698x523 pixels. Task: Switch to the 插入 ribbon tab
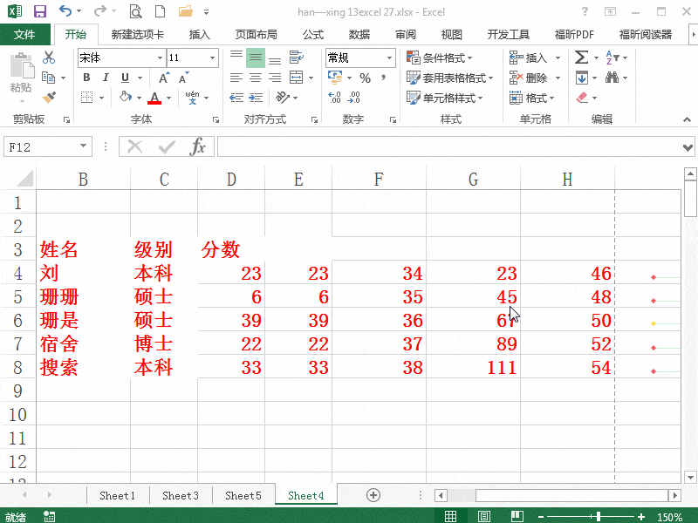coord(199,34)
